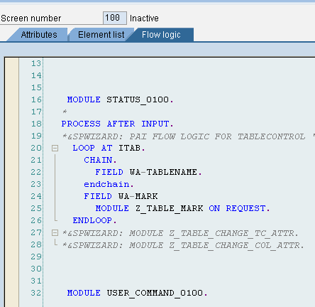
Task: Click the 'Inactive' status text
Action: tap(144, 18)
